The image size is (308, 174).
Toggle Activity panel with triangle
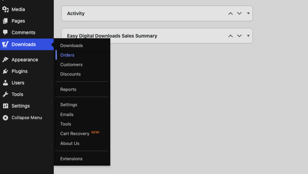248,13
